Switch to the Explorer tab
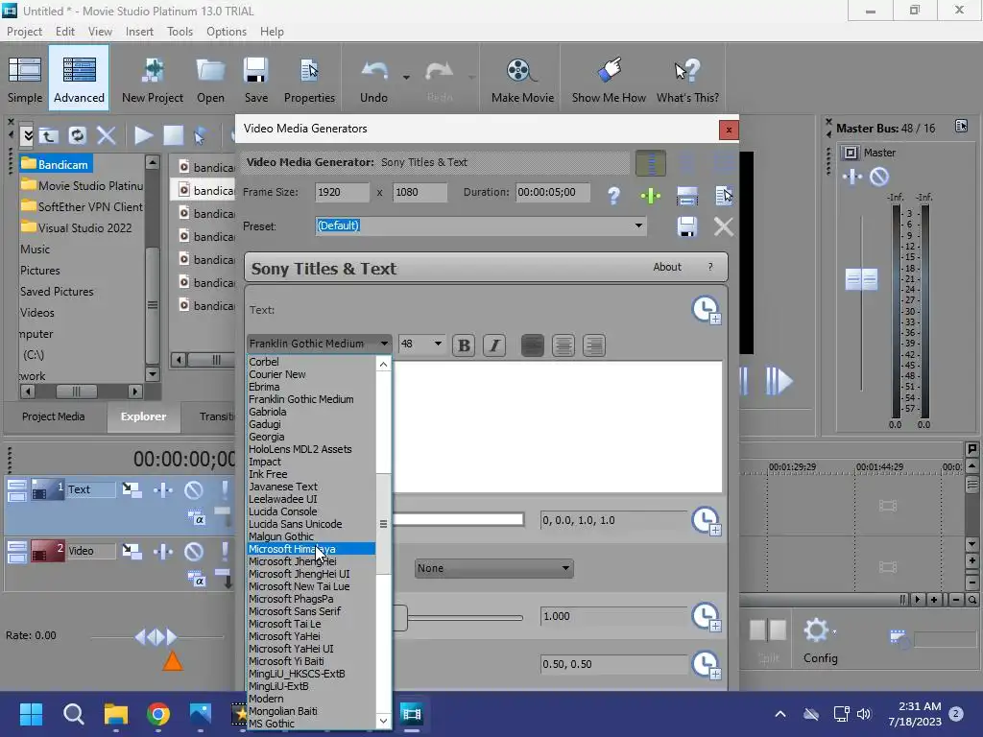 tap(144, 416)
